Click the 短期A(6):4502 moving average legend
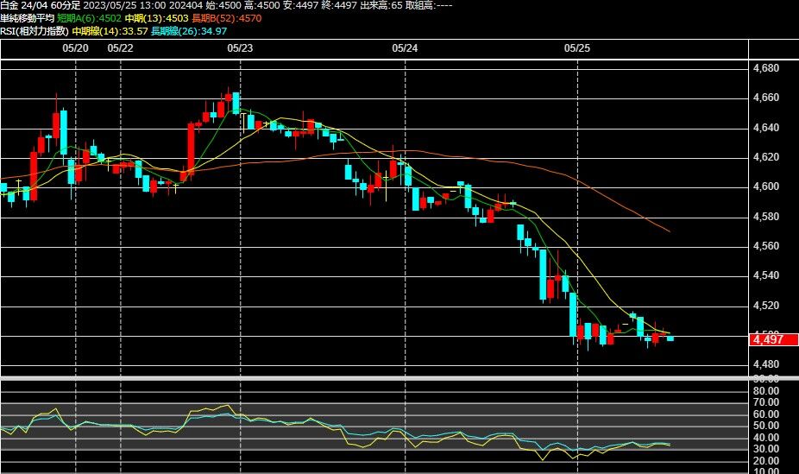The height and width of the screenshot is (474, 799). pos(89,18)
